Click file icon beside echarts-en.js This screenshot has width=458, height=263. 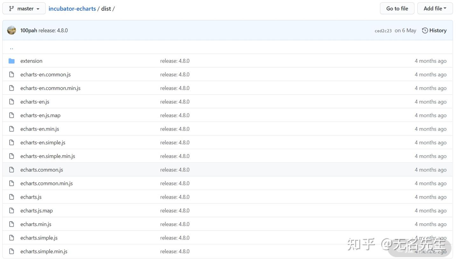click(x=11, y=102)
